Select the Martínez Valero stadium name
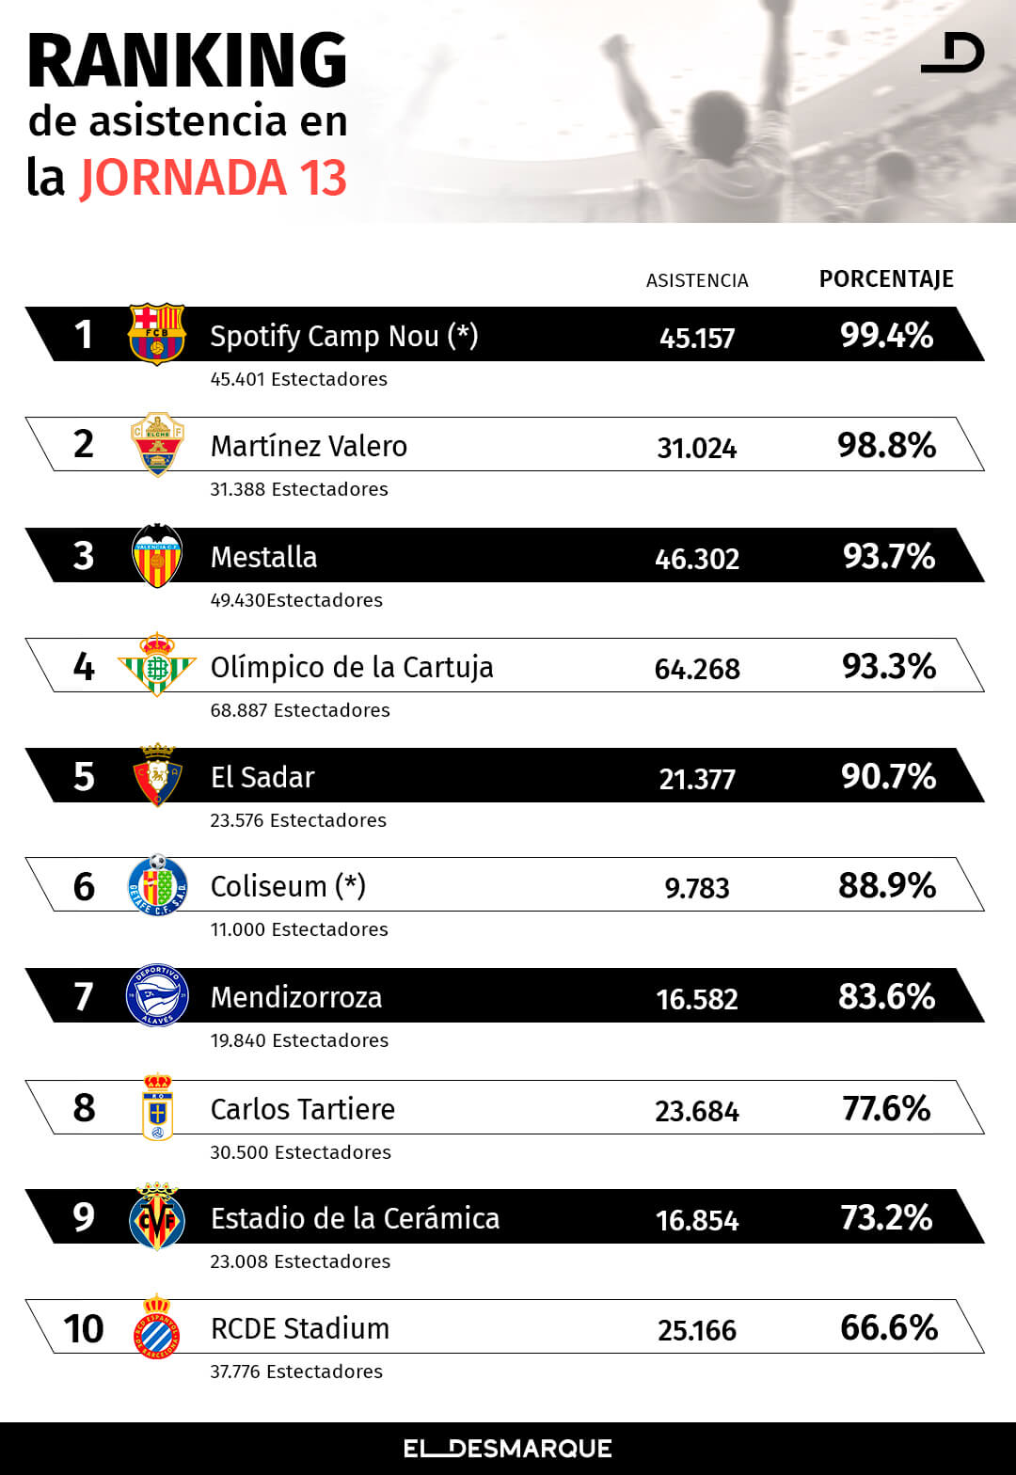 (x=309, y=446)
